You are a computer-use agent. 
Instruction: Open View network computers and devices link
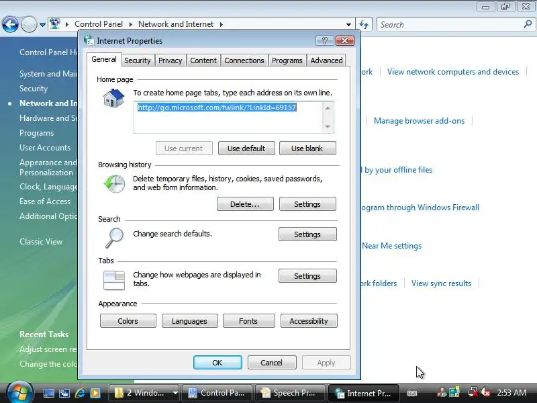452,72
